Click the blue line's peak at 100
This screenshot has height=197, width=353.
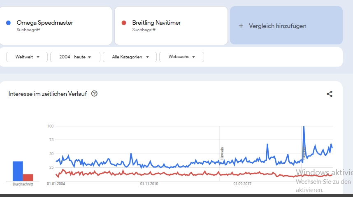pos(304,127)
